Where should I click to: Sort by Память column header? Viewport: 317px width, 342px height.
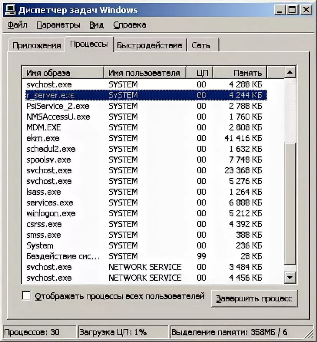[240, 72]
